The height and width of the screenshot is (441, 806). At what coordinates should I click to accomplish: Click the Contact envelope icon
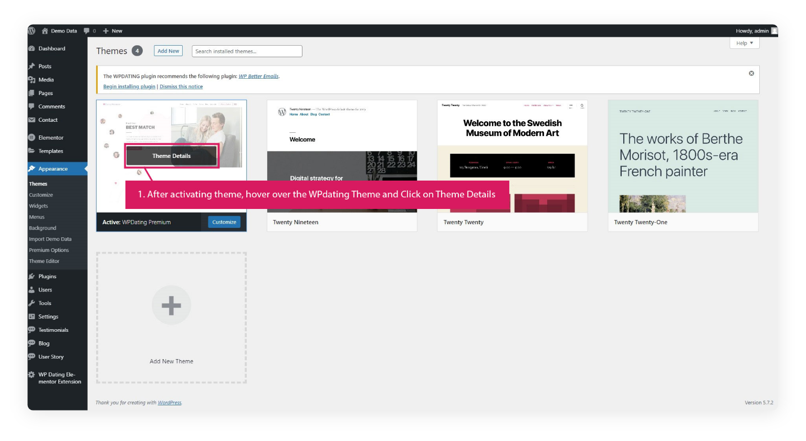coord(32,120)
